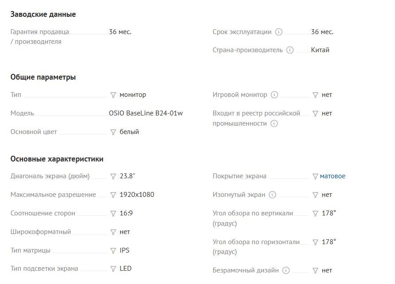Viewport: 395px width, 284px height.
Task: Click filter icon next to 16:9
Action: 113,214
